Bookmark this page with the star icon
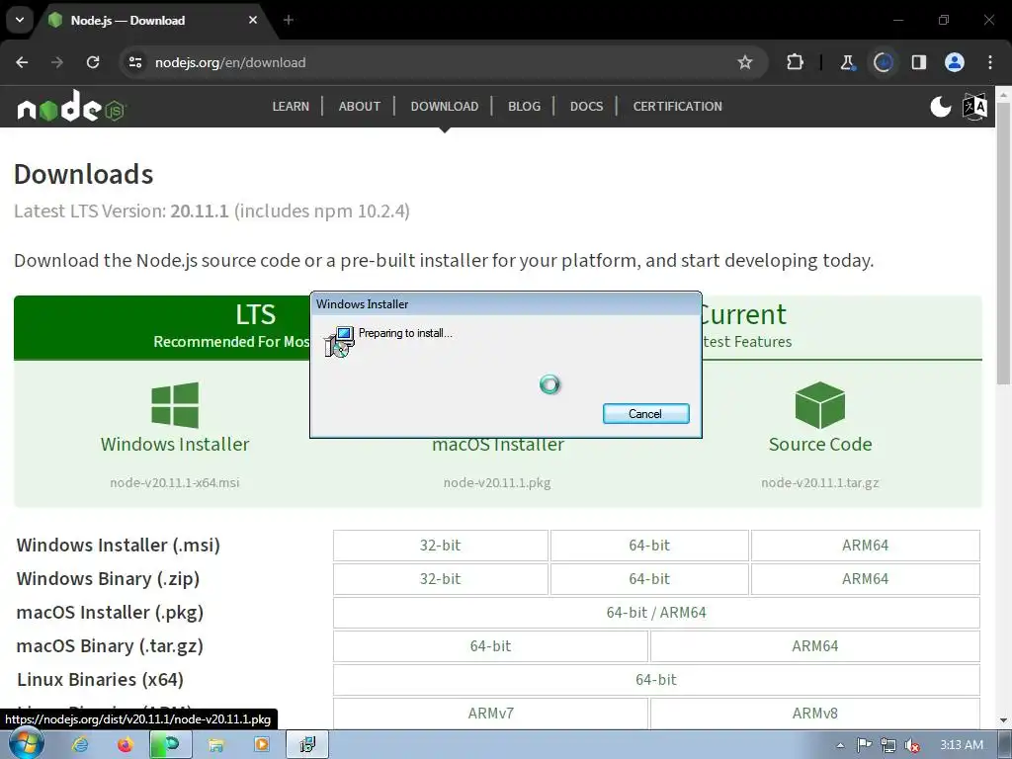This screenshot has width=1012, height=759. [x=745, y=62]
